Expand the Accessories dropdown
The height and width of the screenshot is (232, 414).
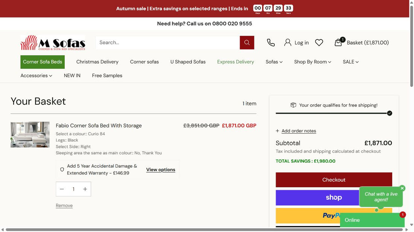click(37, 75)
